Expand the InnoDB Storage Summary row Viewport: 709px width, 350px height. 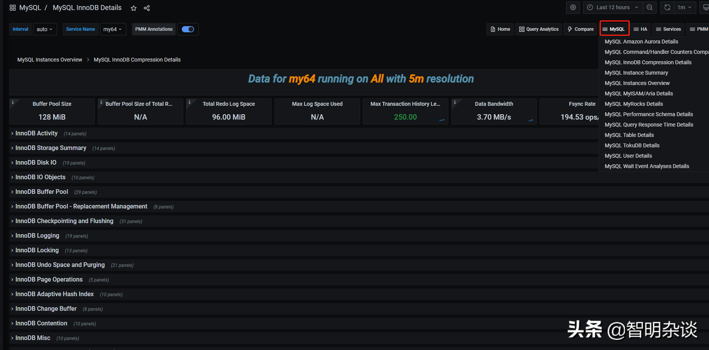(x=51, y=148)
